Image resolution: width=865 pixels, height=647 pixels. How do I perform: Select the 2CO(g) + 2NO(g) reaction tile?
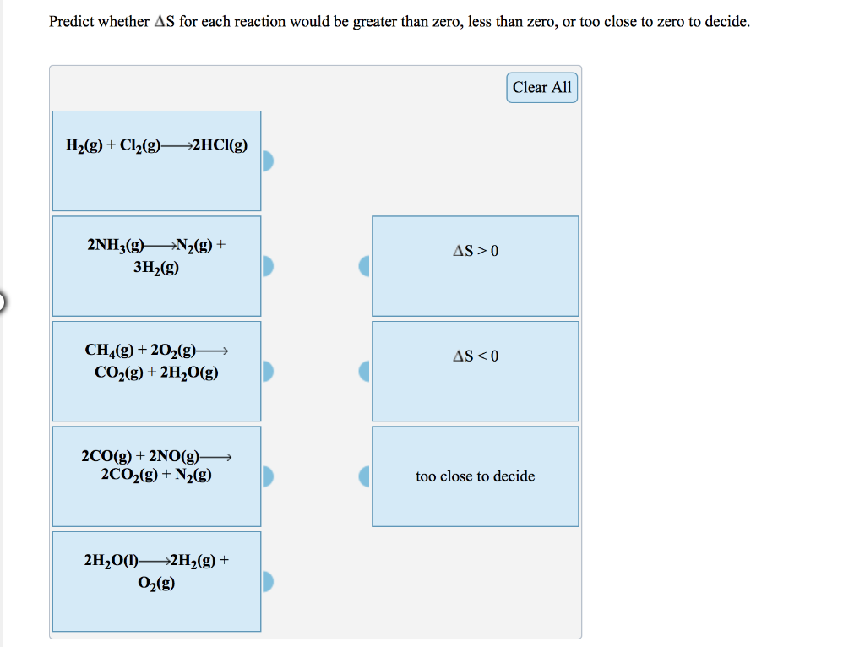157,476
